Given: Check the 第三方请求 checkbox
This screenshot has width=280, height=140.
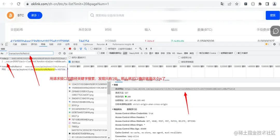Looking at the screenshot, I should 235,53.
